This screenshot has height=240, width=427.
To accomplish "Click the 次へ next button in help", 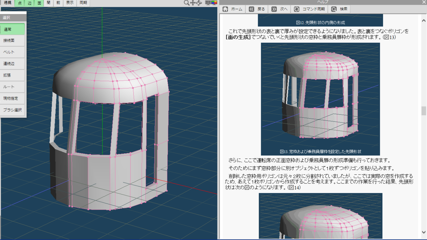I will tap(279, 9).
